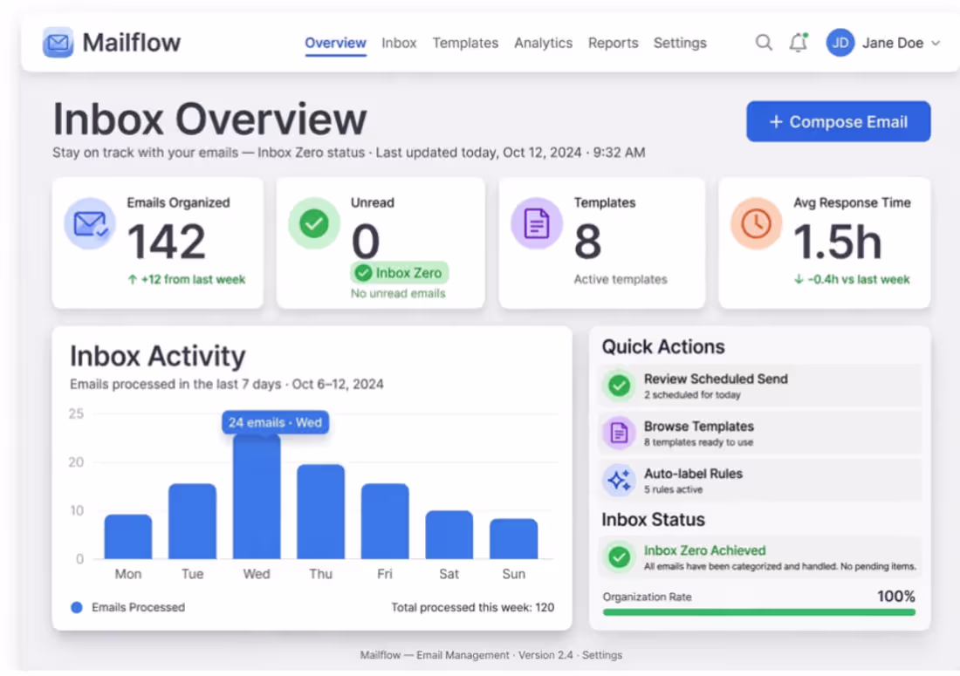Click the Unread card green checkmark icon

pos(314,223)
